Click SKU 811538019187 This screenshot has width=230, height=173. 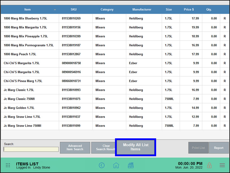71,45
